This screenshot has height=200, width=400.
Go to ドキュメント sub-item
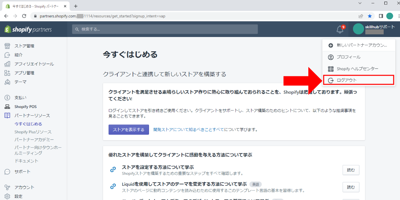26,161
